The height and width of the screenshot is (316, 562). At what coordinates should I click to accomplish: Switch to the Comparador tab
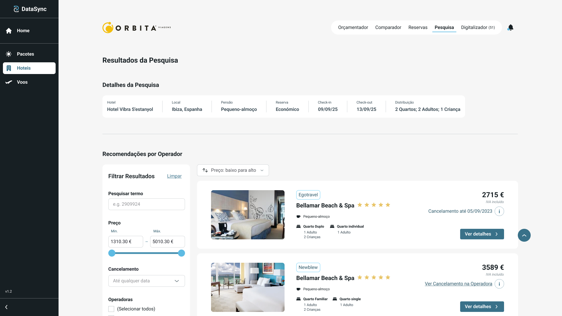coord(388,28)
